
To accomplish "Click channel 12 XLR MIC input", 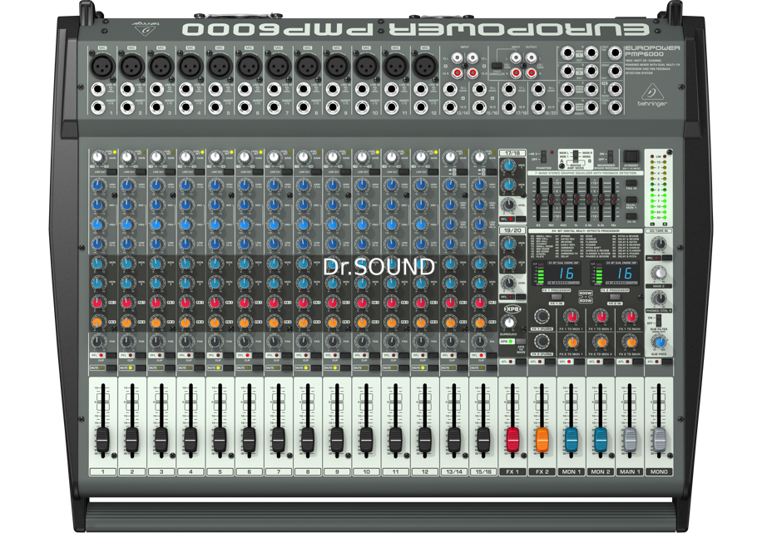I will pos(425,66).
